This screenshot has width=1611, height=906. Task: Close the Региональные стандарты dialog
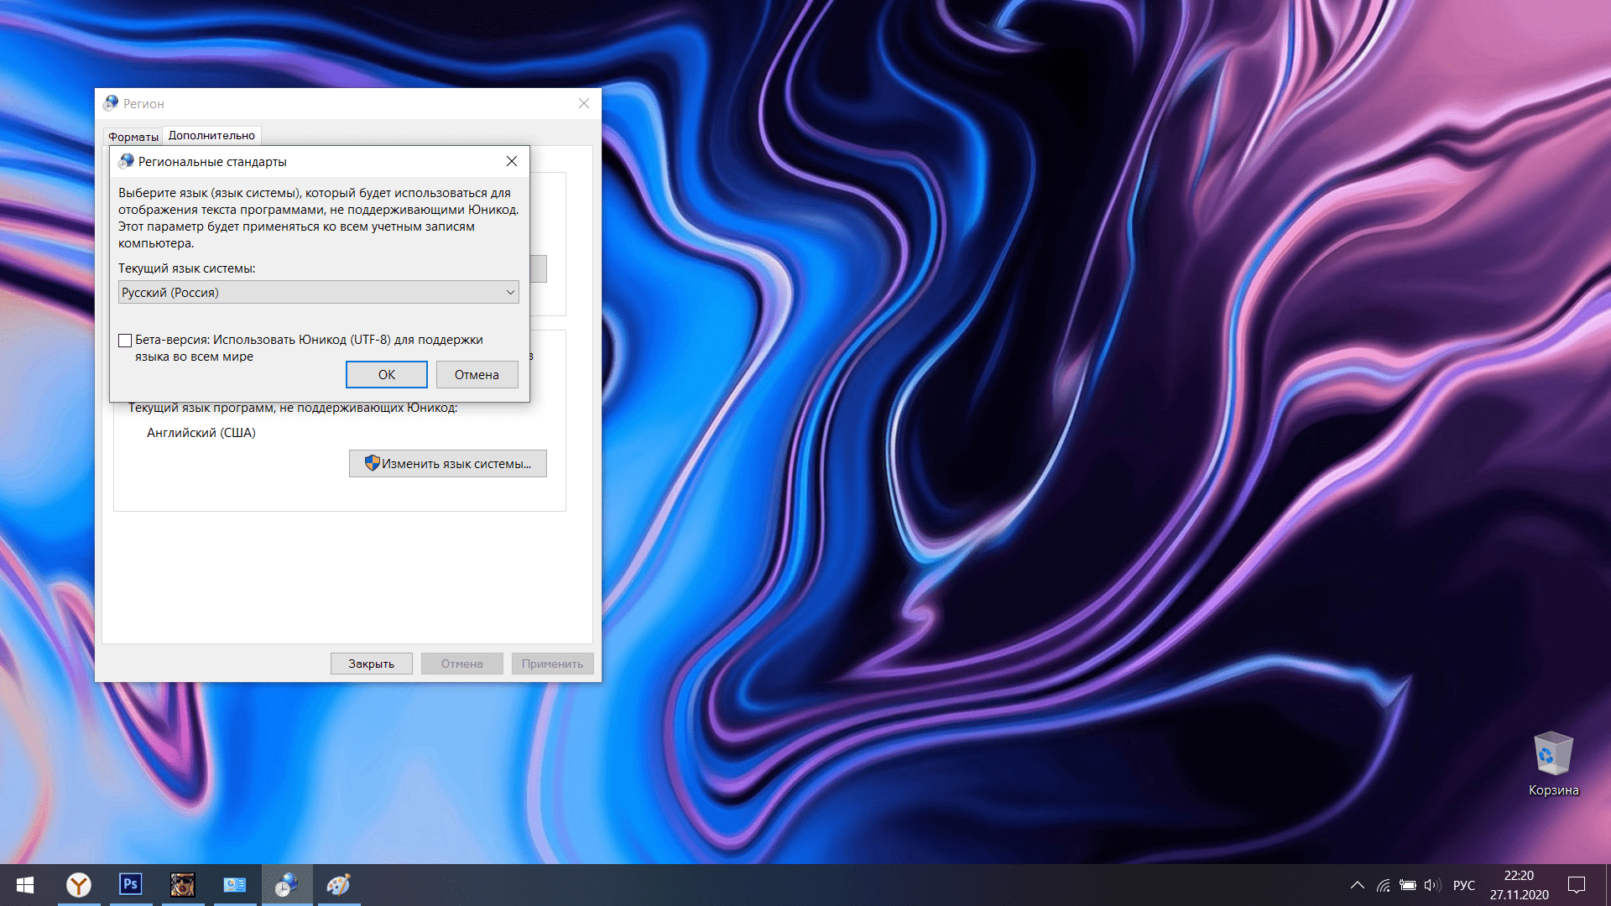(512, 161)
